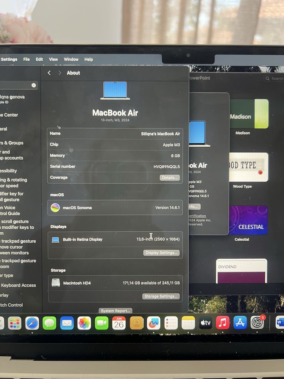Select Keyboard Access in the sidebar
This screenshot has height=379, width=284.
18,285
